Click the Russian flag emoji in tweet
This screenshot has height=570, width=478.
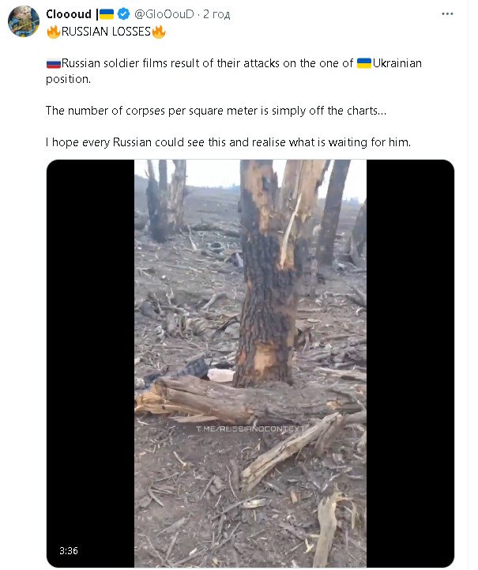(54, 64)
